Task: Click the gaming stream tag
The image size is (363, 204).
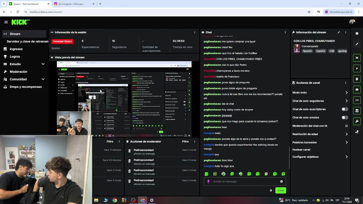Action: pyautogui.click(x=342, y=51)
